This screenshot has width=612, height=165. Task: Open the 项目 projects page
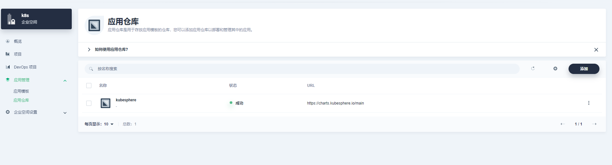18,54
